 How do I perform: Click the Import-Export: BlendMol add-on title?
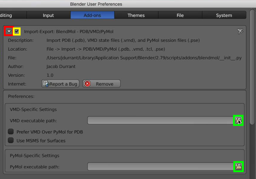click(69, 32)
